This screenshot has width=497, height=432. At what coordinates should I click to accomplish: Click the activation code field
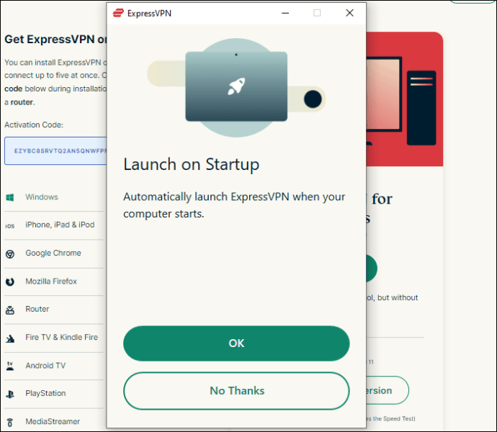(55, 151)
